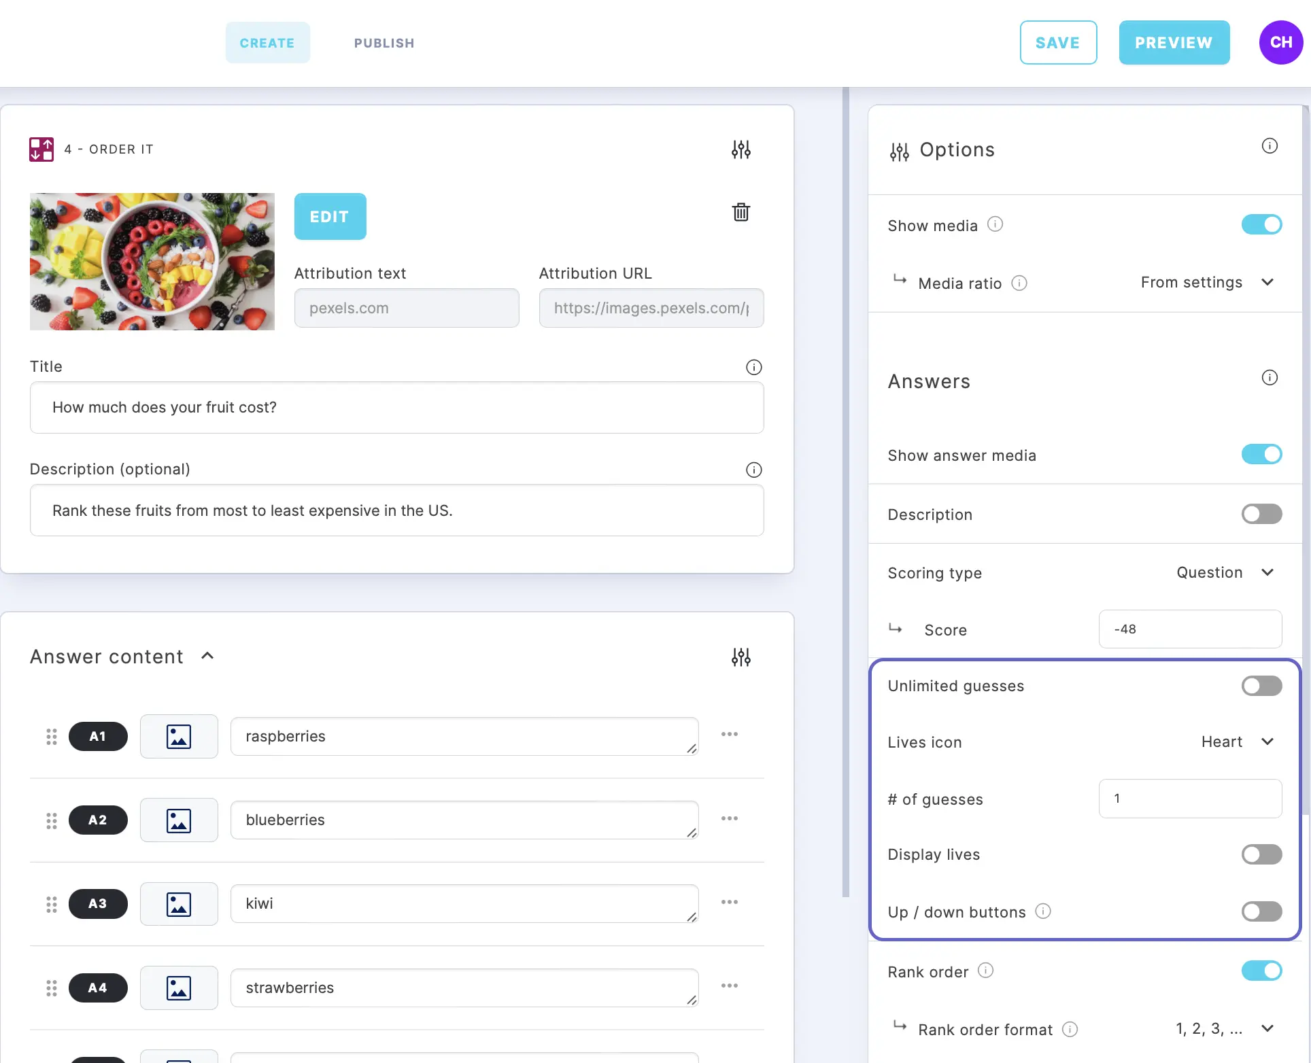Enable Unlimited guesses toggle
The width and height of the screenshot is (1311, 1063).
pos(1262,686)
